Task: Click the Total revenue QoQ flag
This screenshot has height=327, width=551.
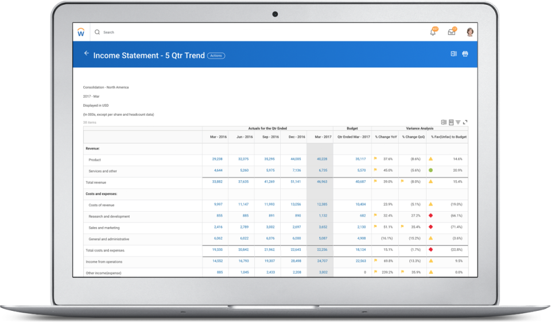Action: (402, 182)
